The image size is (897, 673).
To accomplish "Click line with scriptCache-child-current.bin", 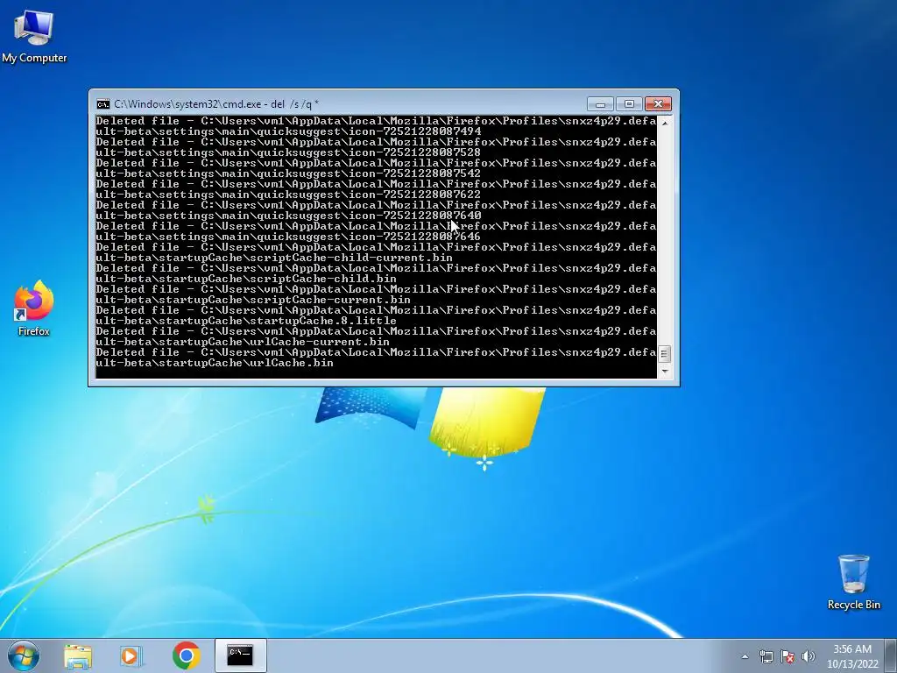I will click(274, 258).
